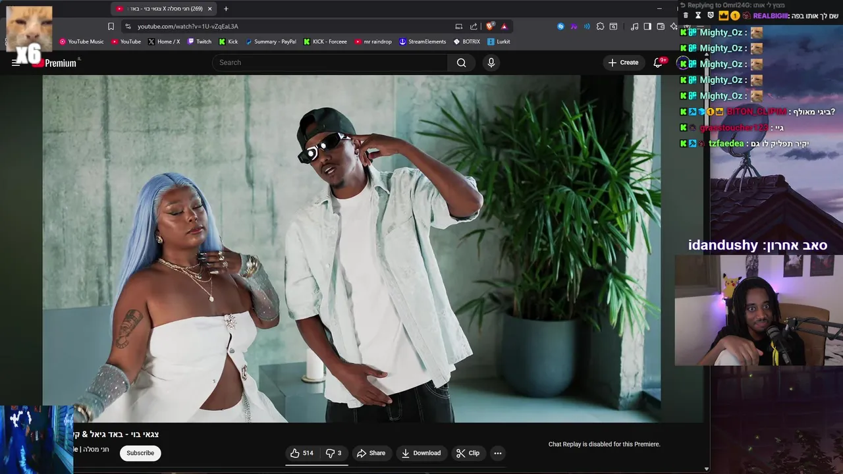Click the Share button
This screenshot has height=474, width=843.
coord(371,453)
